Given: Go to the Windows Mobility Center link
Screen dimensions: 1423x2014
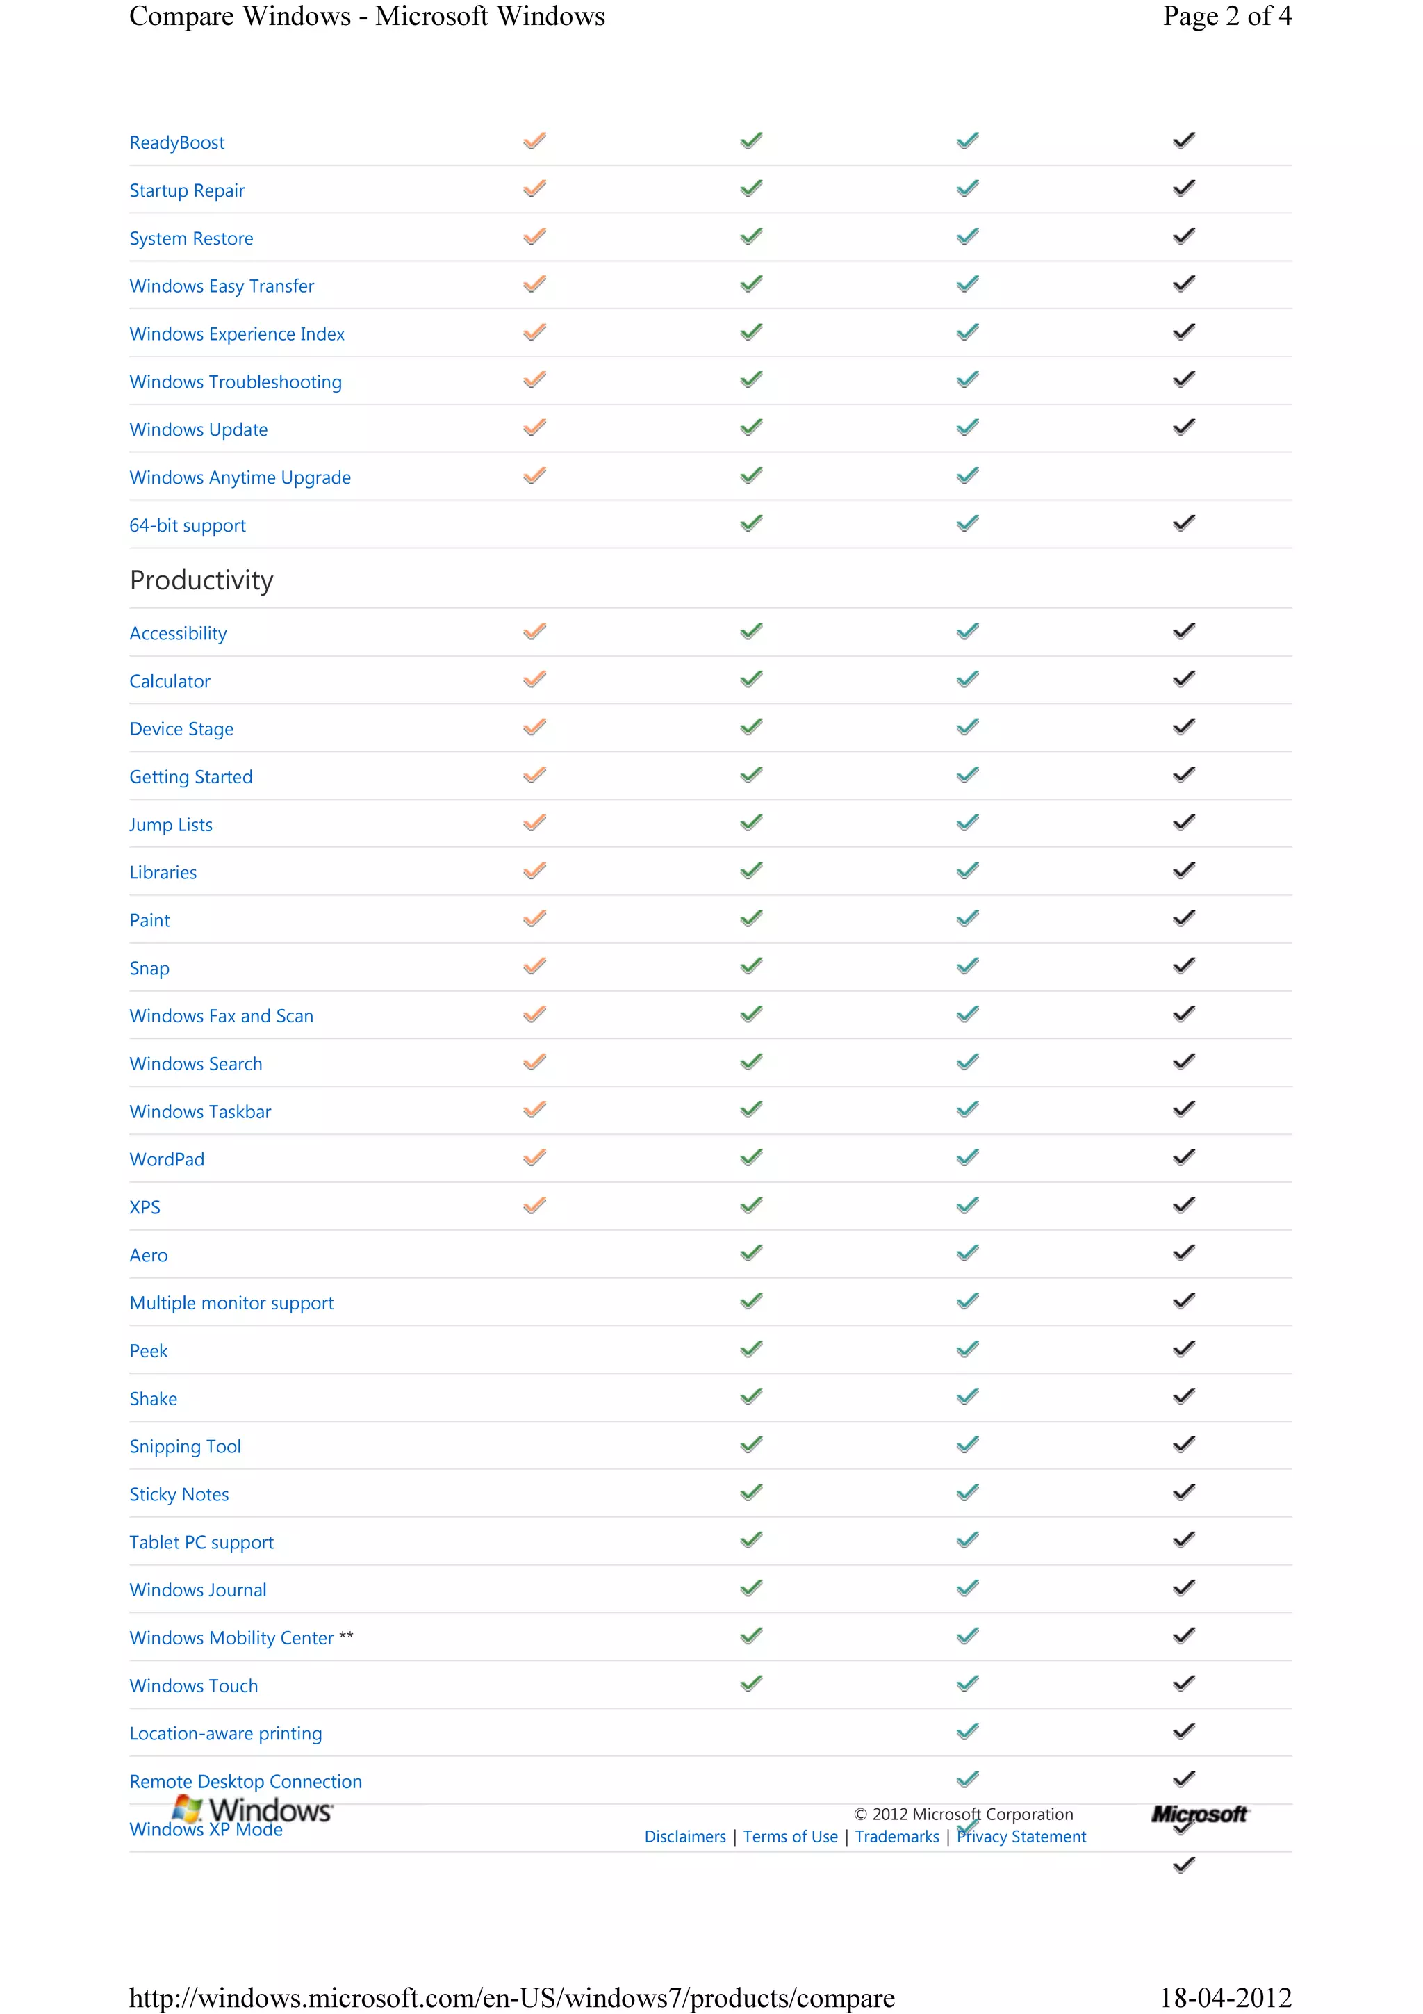Looking at the screenshot, I should click(x=231, y=1638).
